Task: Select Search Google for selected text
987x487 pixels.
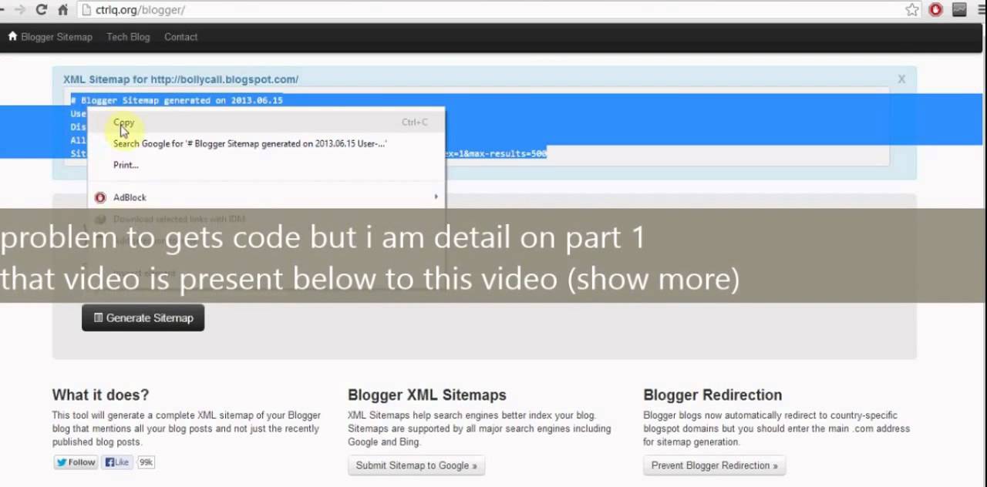Action: (266, 143)
